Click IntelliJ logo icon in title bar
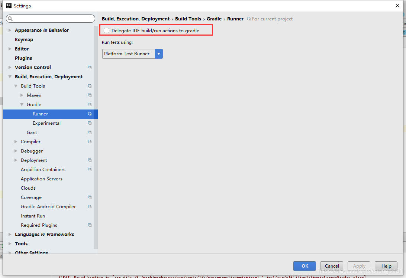Screen dimensions: 406x278 (x=9, y=6)
